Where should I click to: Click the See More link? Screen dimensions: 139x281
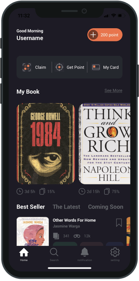pos(114,90)
